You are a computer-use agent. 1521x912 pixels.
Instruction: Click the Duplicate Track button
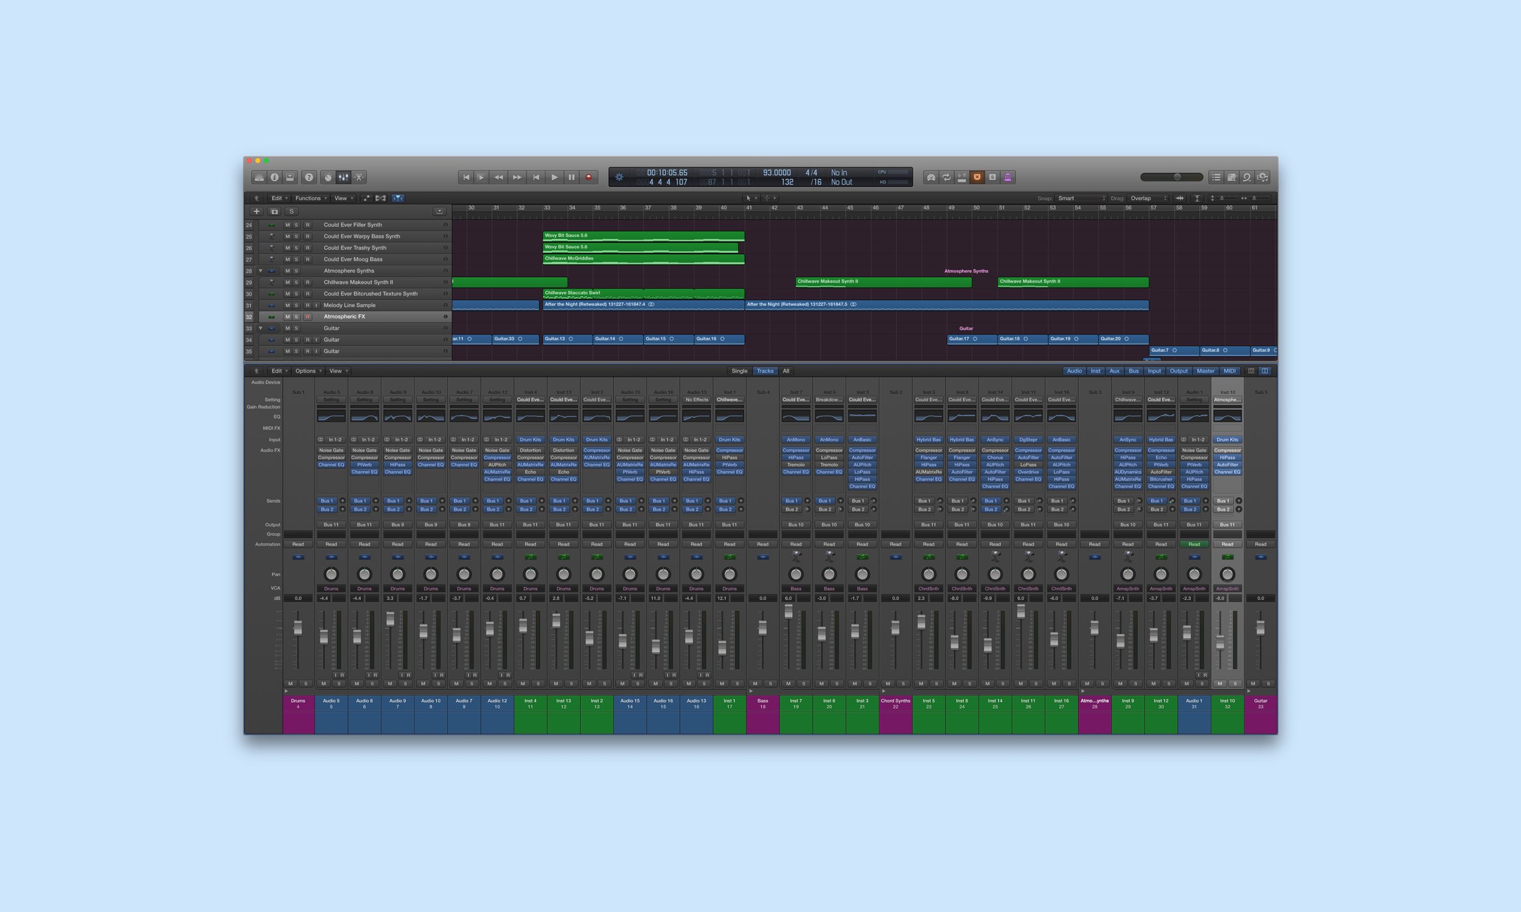(x=274, y=212)
